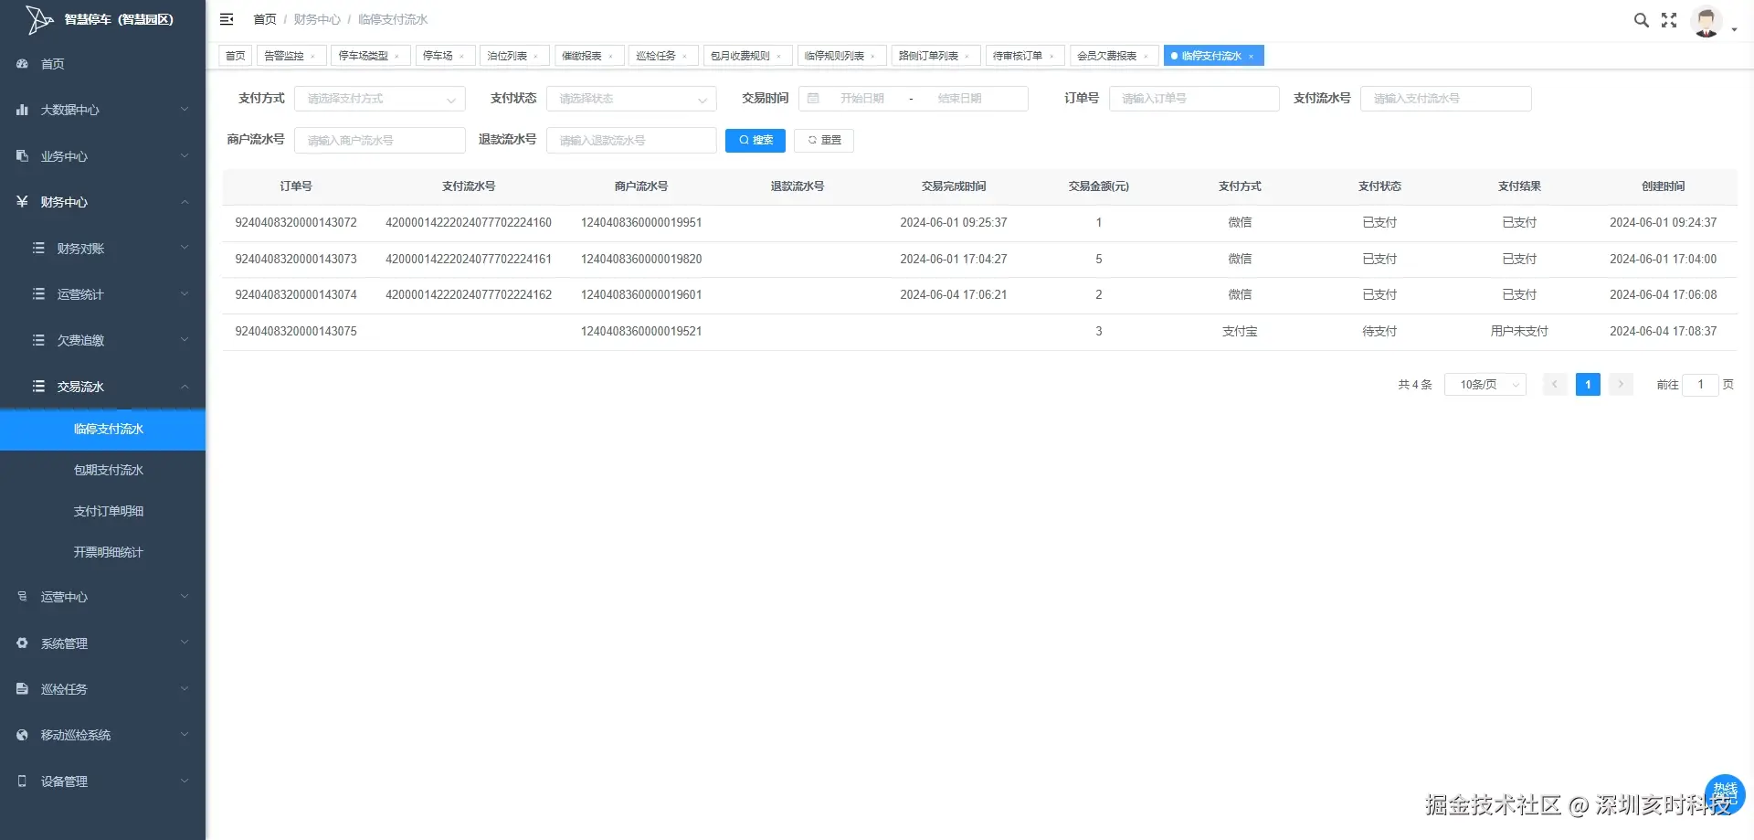
Task: Close the 待审核订单 tab
Action: 1051,57
